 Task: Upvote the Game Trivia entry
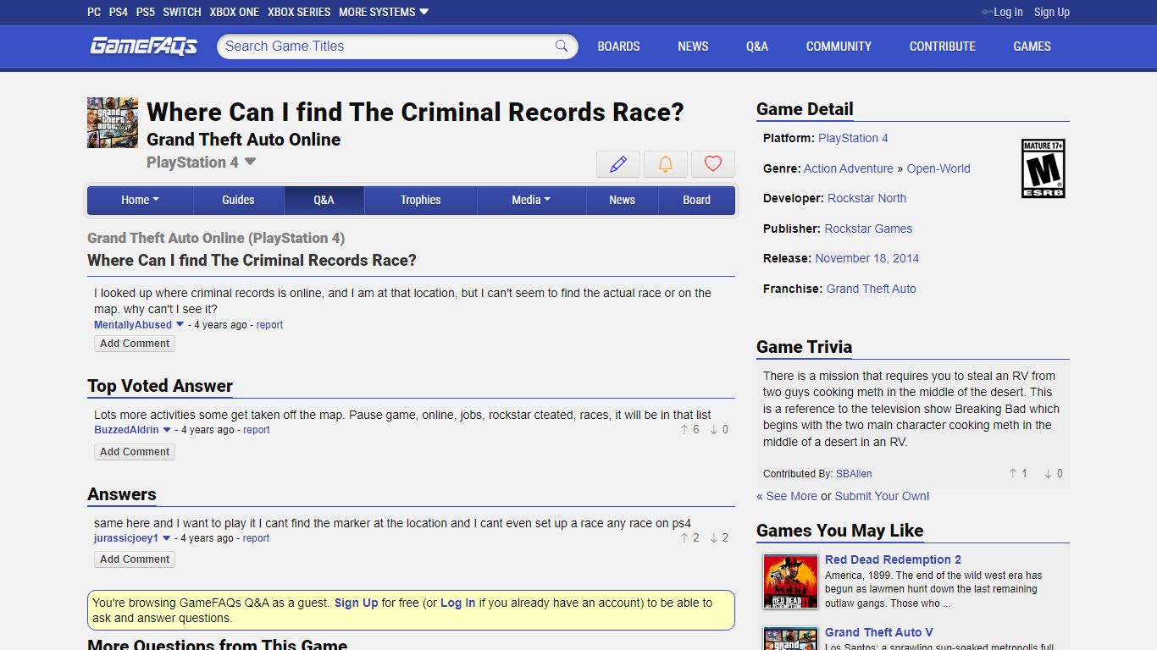1012,474
